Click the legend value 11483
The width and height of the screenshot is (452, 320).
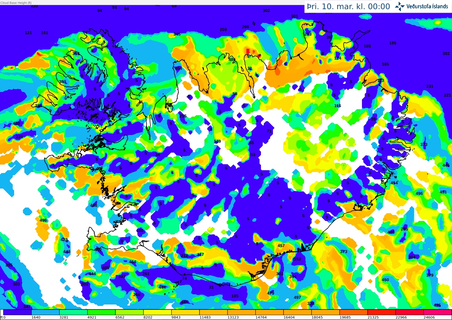(205, 318)
